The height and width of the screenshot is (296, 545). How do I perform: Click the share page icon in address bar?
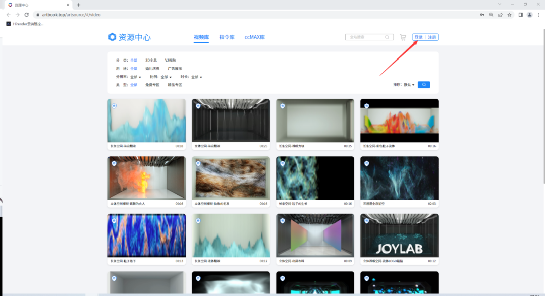pyautogui.click(x=500, y=15)
